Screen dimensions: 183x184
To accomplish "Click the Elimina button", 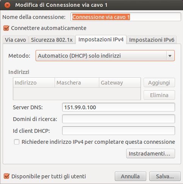I will (x=159, y=95).
